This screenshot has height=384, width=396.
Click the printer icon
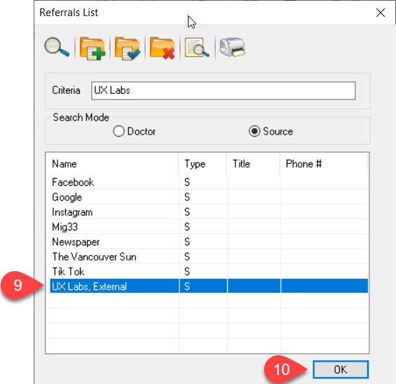click(233, 47)
